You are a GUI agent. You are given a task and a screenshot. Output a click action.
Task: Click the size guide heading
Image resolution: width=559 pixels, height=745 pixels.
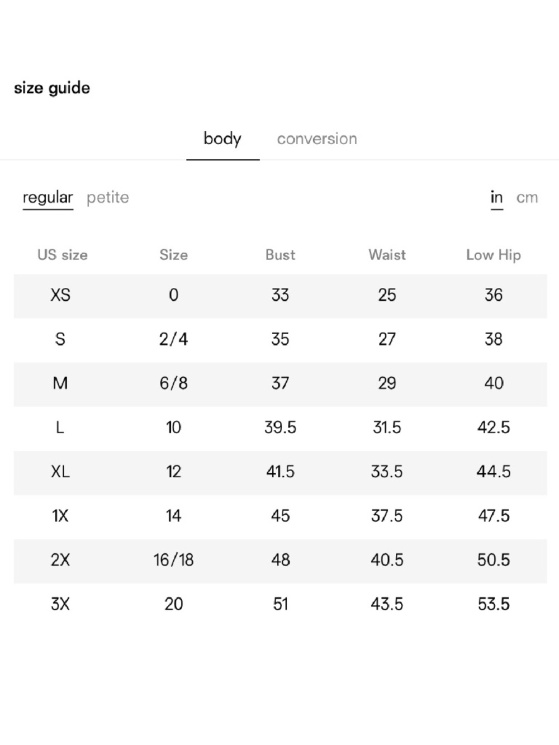[52, 88]
